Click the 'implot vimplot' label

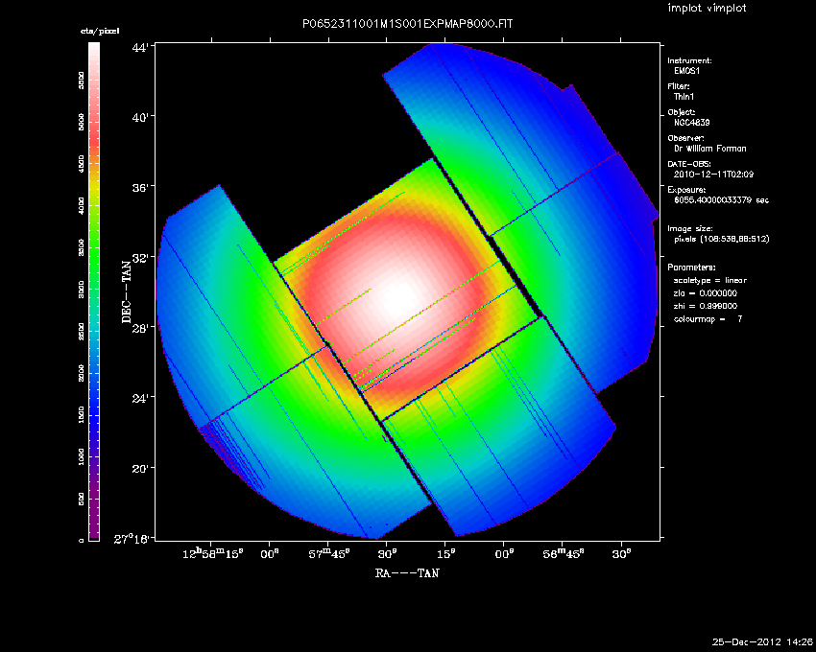[x=707, y=8]
